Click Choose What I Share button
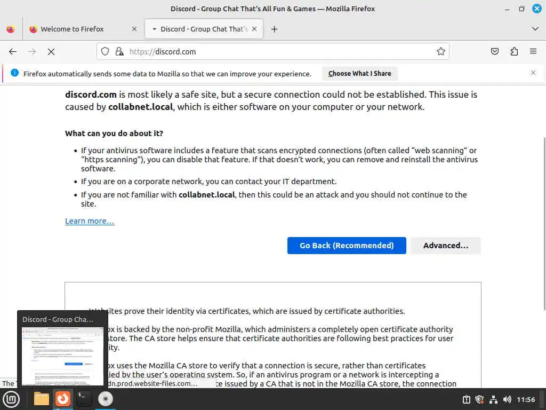 coord(360,74)
